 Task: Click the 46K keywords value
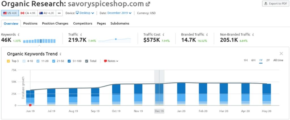point(6,40)
